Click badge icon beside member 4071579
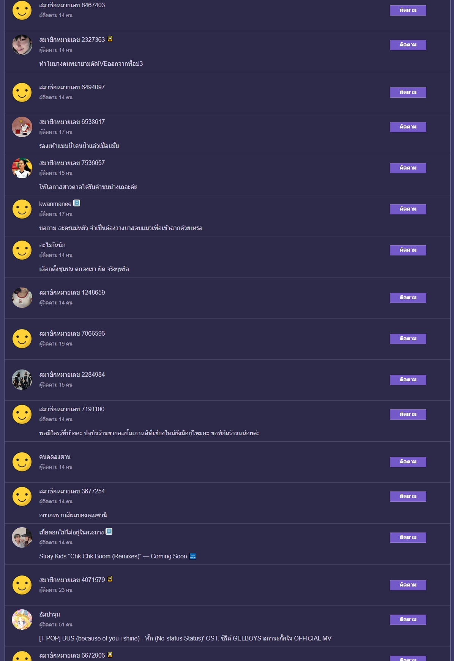 (x=110, y=579)
